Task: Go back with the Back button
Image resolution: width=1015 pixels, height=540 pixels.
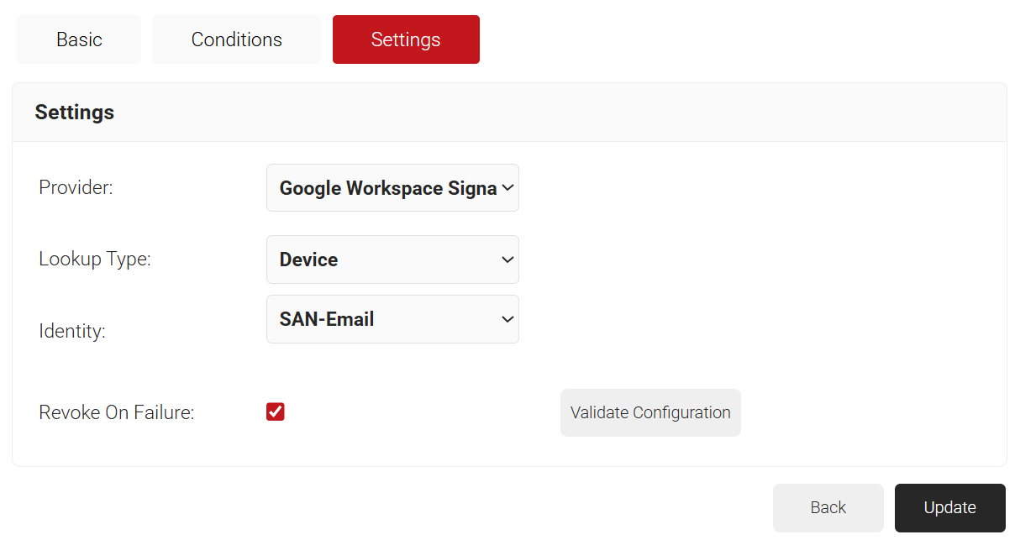Action: click(828, 507)
